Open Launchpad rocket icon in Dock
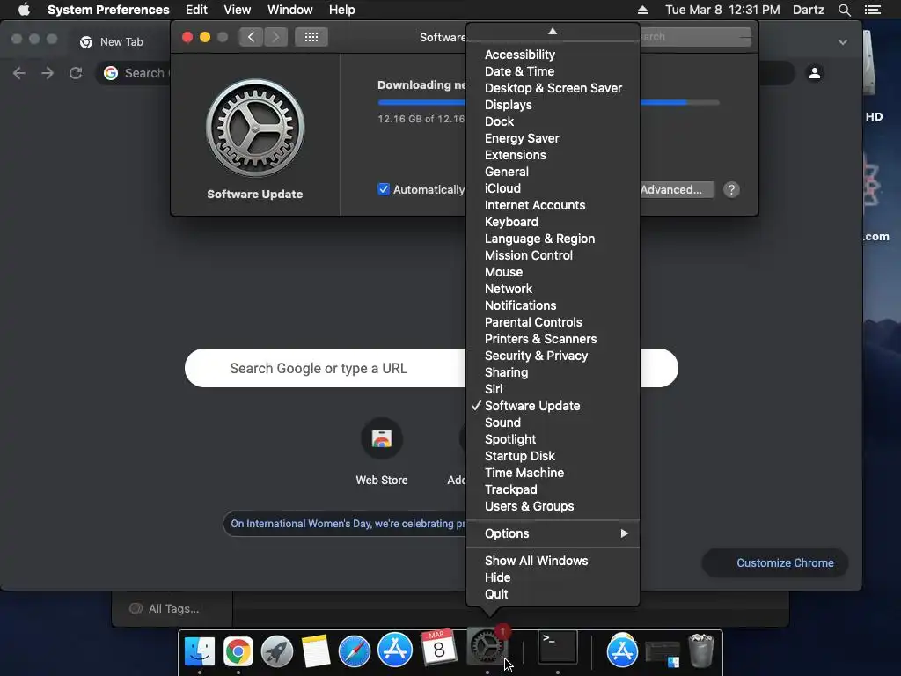 pos(277,650)
